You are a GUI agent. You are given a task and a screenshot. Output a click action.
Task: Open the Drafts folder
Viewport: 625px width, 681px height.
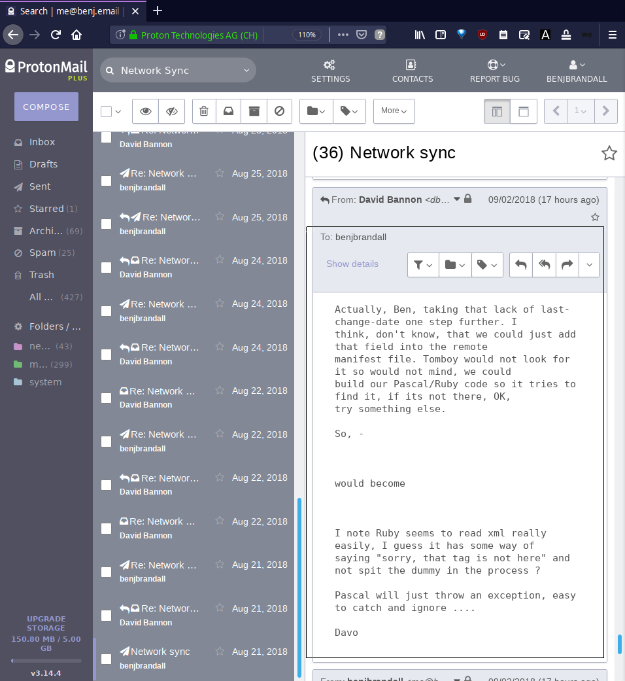pos(43,164)
